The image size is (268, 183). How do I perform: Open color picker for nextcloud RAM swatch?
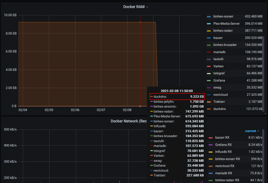[x=209, y=95]
